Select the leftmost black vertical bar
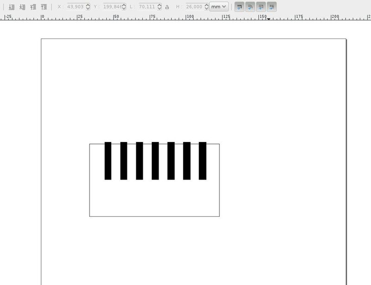This screenshot has width=371, height=285. [108, 161]
